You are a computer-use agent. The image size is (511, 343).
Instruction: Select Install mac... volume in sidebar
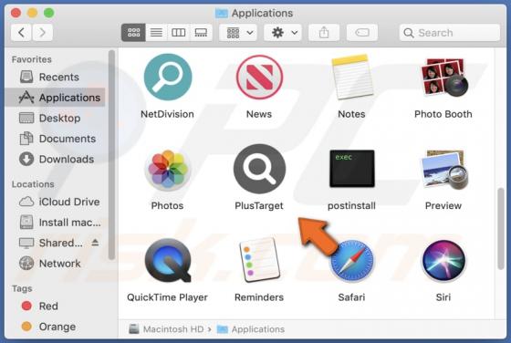[56, 223]
